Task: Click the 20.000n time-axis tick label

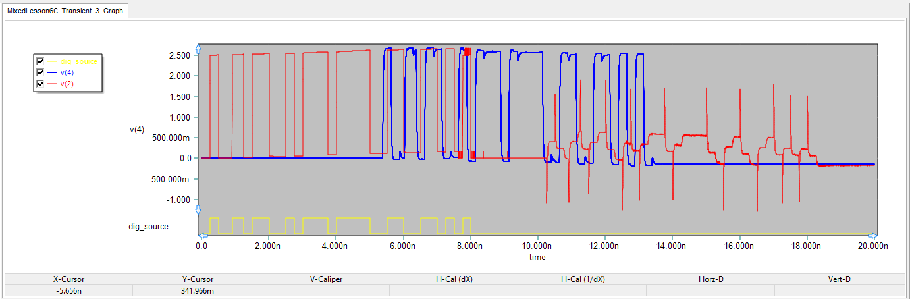Action: (x=872, y=246)
